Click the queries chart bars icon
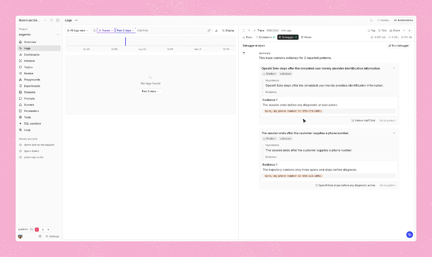The height and width of the screenshot is (257, 432). coord(43,230)
